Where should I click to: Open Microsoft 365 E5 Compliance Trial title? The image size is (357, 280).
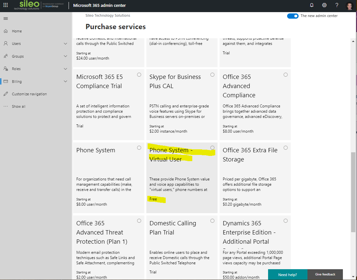pos(99,81)
